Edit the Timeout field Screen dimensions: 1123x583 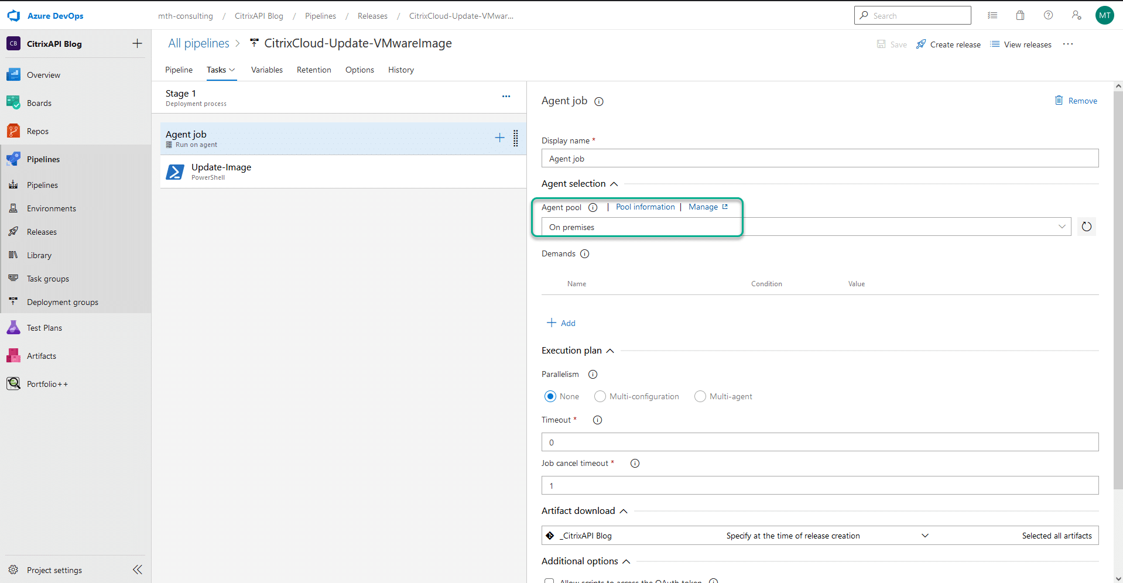click(x=820, y=442)
